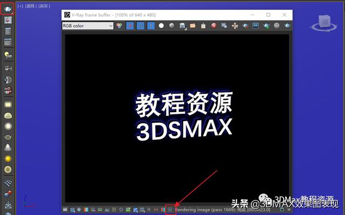Click the duplicate to Max frame buffer icon
Screen dimensions: 345x215
click(224, 26)
